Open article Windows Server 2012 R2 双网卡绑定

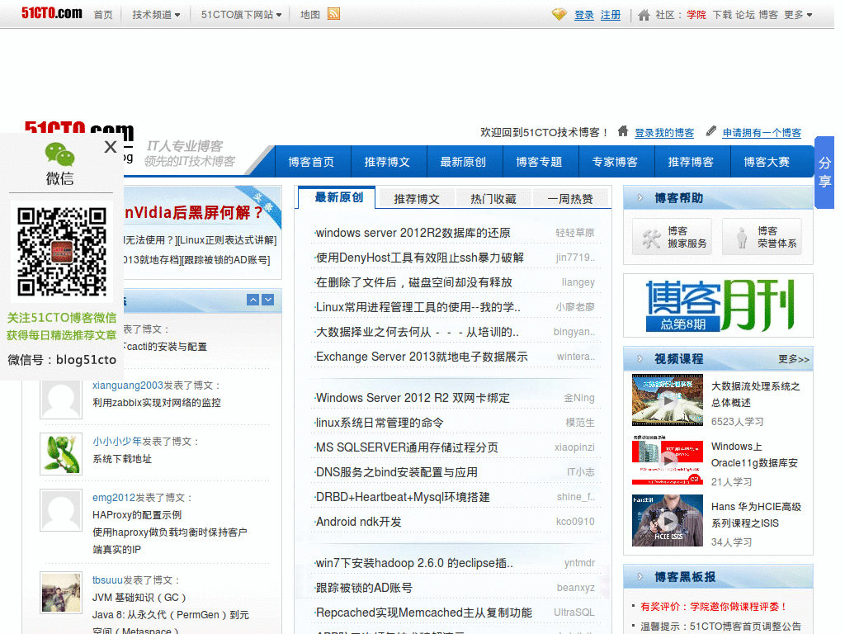[413, 398]
